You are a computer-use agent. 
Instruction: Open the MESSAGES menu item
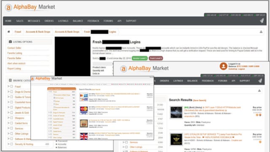34,21
